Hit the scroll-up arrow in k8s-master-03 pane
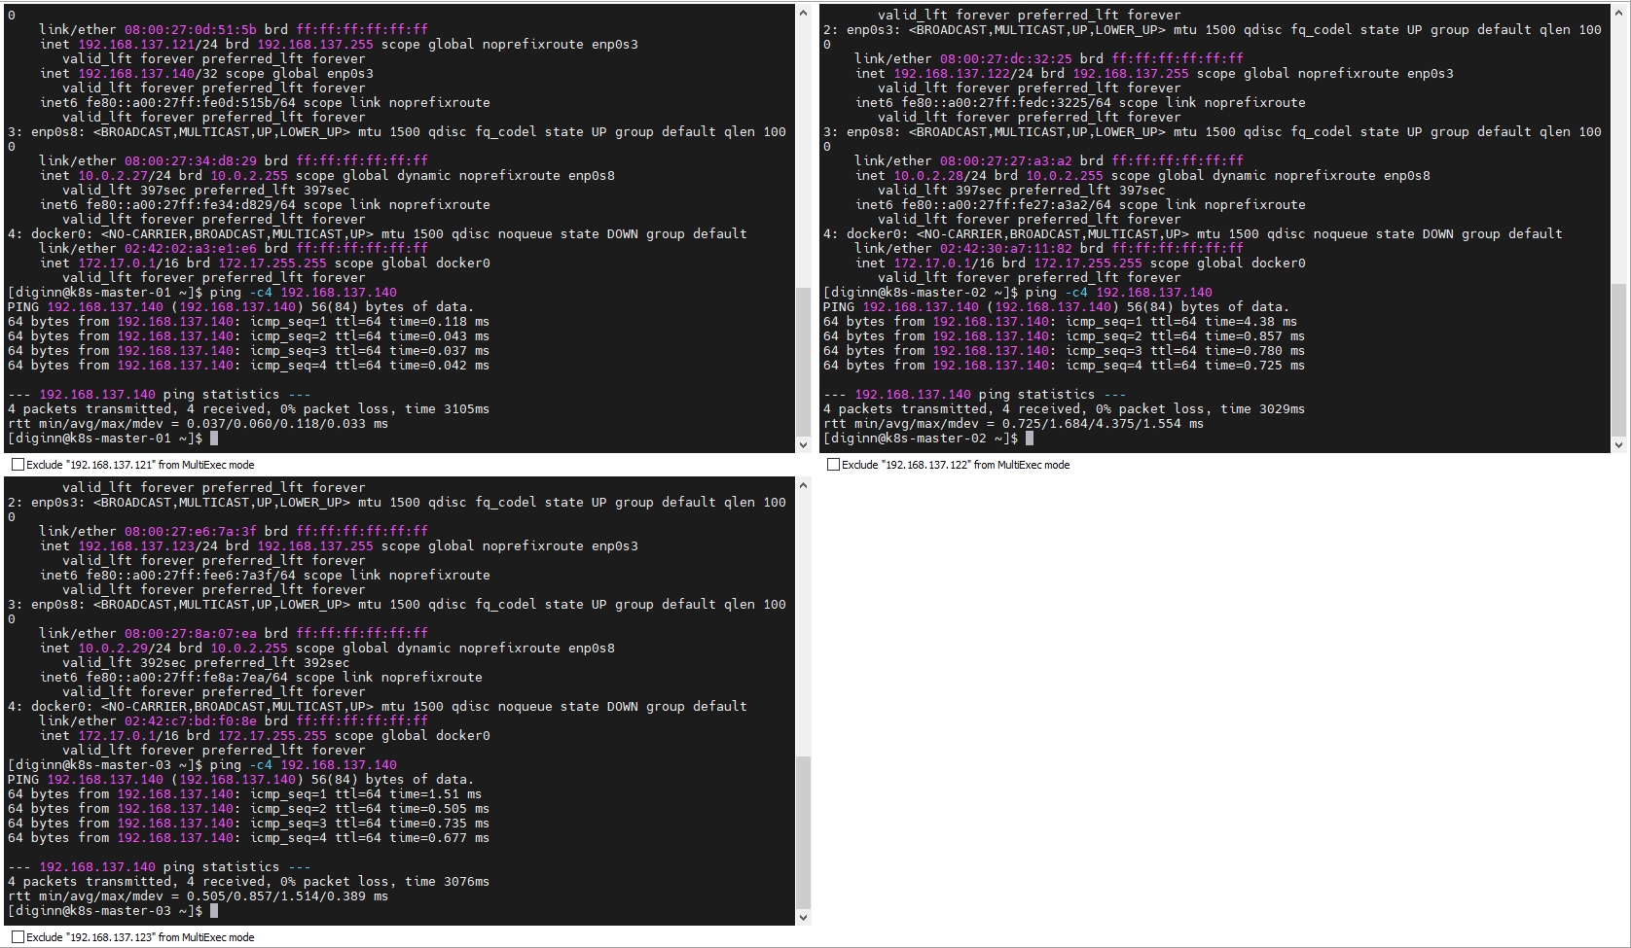1631x948 pixels. tap(803, 485)
